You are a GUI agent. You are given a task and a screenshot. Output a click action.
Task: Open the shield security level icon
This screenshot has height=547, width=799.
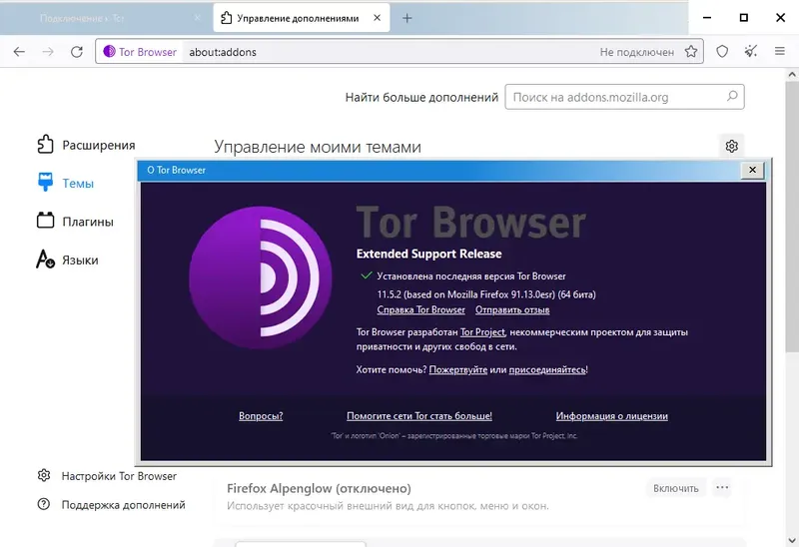(x=722, y=52)
